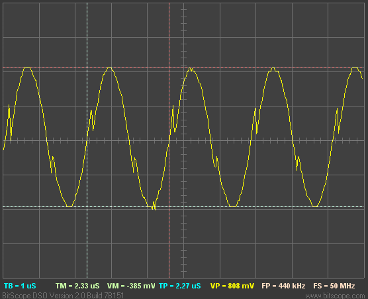Viewport: 368px width, 299px height.
Task: Click the FP = 440 kHz frequency readout
Action: (x=283, y=286)
